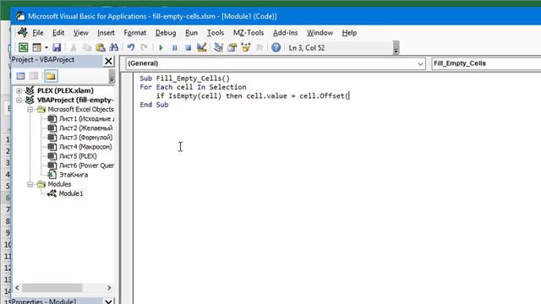Save the workbook with the floppy icon

(57, 47)
